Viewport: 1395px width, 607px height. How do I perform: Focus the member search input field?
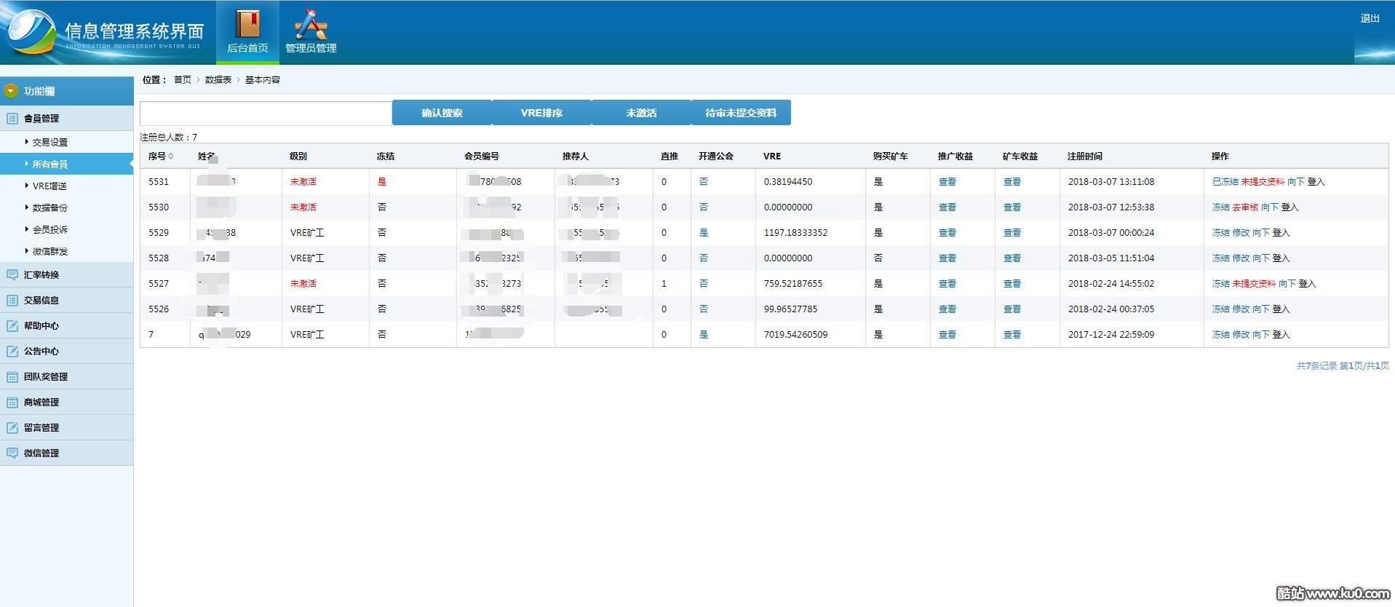click(x=266, y=114)
